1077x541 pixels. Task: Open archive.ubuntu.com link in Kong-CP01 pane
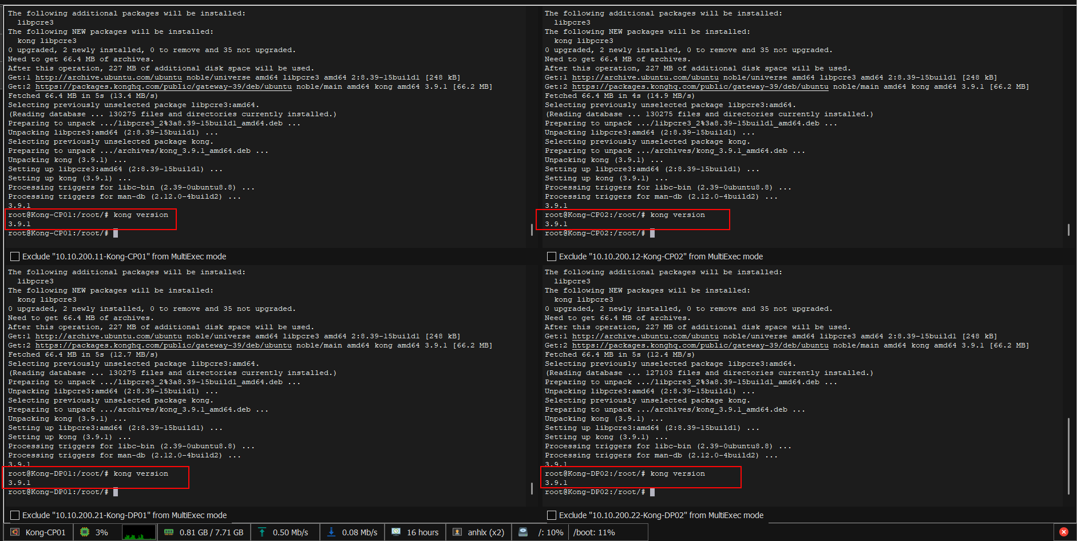(x=109, y=77)
